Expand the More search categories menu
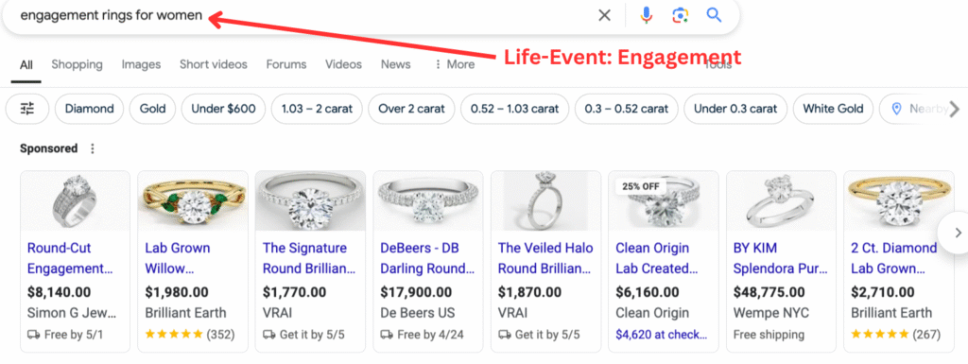 coord(455,64)
